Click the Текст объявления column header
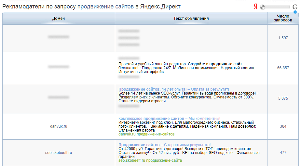Viewport: 301px width, 166px height. click(x=191, y=19)
